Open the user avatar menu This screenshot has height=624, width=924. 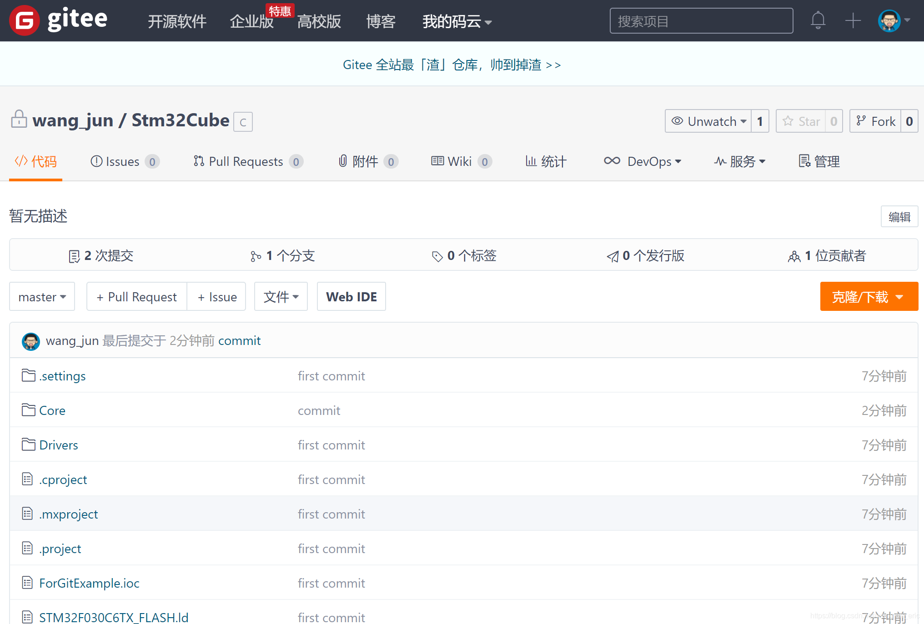click(x=889, y=20)
